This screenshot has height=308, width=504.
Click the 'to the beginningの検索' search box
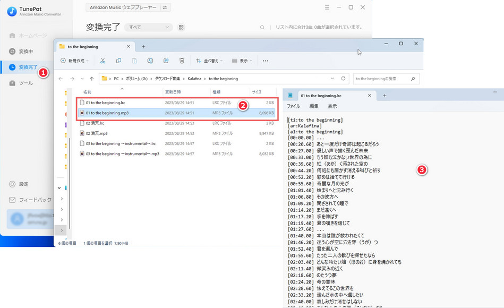386,79
